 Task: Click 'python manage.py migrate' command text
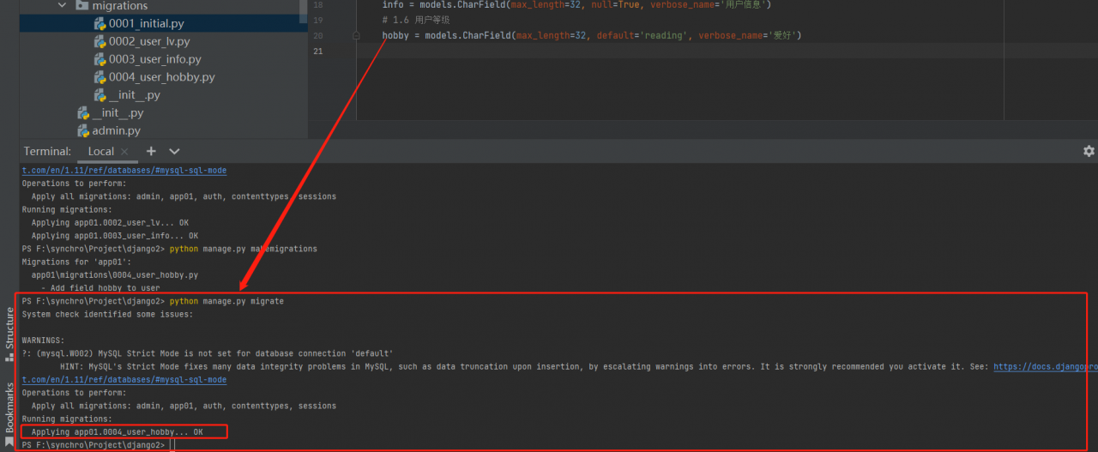(x=226, y=301)
